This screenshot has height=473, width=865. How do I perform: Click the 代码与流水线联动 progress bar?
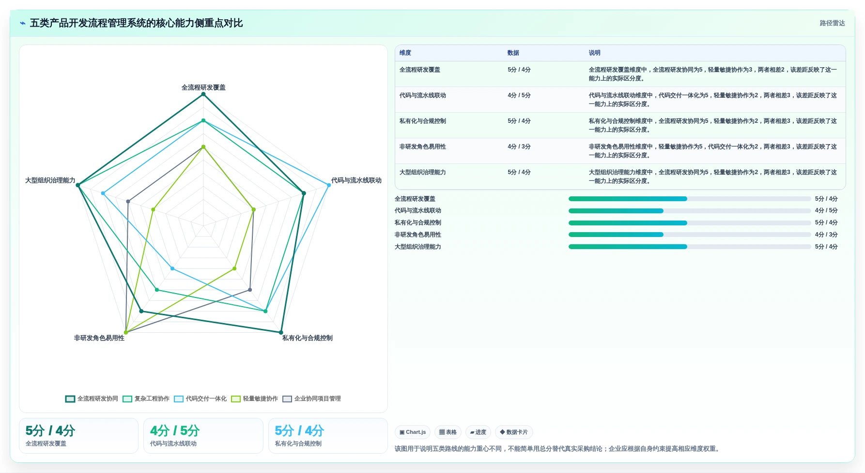(x=690, y=211)
